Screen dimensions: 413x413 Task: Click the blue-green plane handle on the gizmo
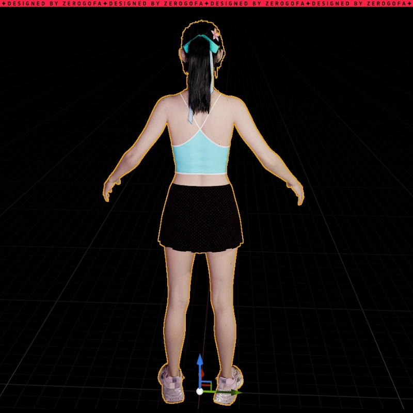click(x=205, y=385)
